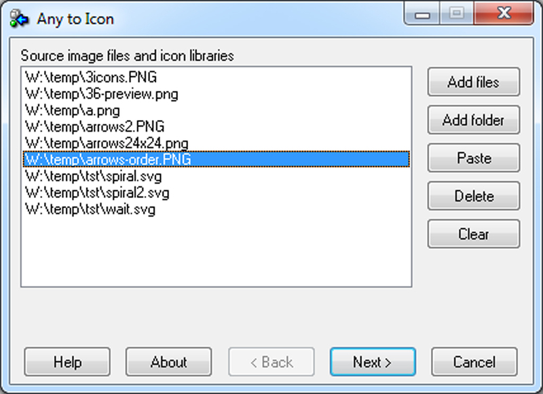Select the spiral2.svg entry
The image size is (543, 394).
(217, 193)
